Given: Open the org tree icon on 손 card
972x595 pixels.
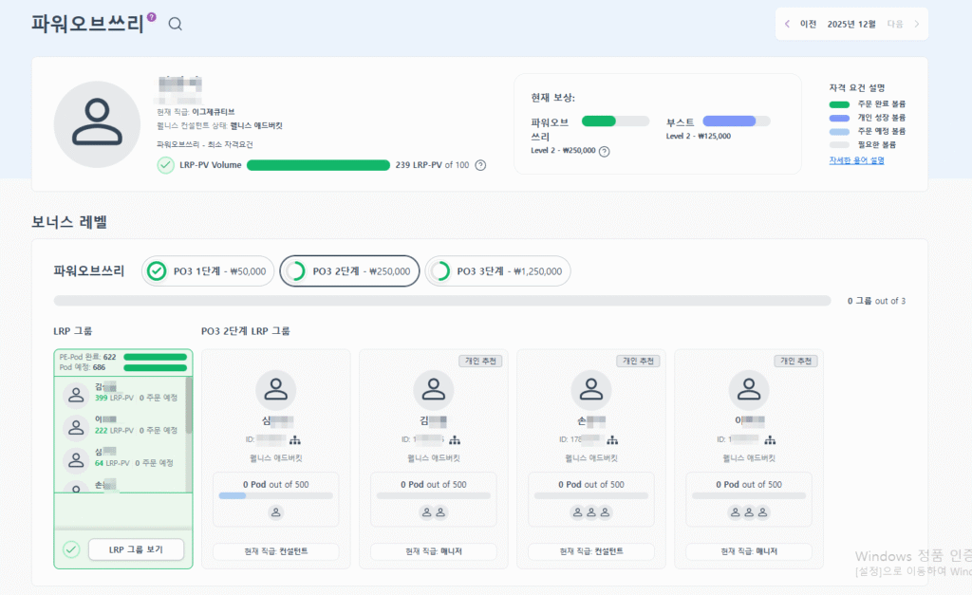Looking at the screenshot, I should 612,439.
